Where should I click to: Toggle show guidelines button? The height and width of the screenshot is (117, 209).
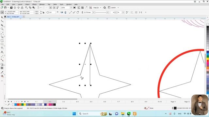tap(86, 8)
